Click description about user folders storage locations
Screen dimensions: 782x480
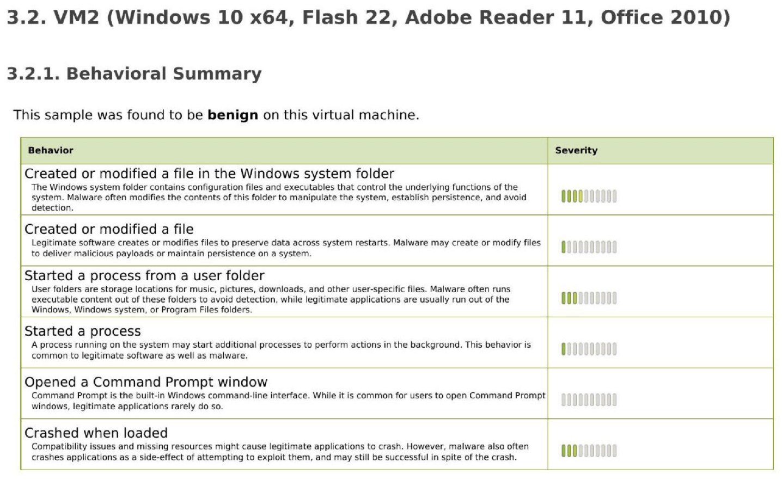pos(271,299)
